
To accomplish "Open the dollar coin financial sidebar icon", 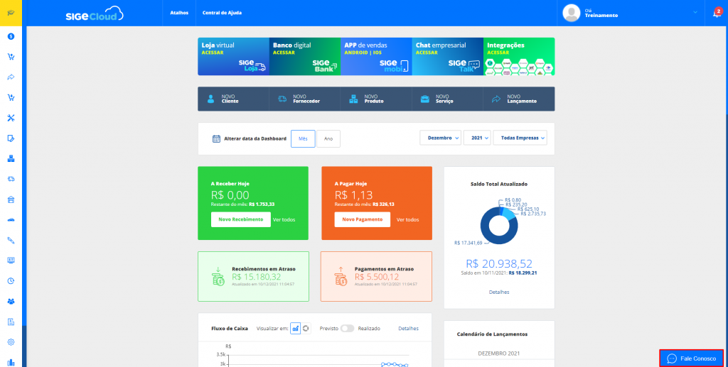I will (11, 36).
